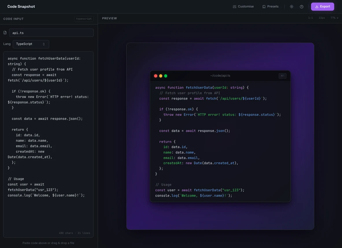
Task: Click 'if (!response.ok) {' in code input
Action: pos(31,91)
